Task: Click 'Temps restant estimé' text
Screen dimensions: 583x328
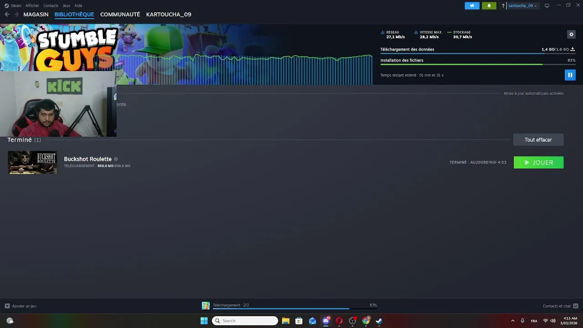Action: (x=412, y=75)
